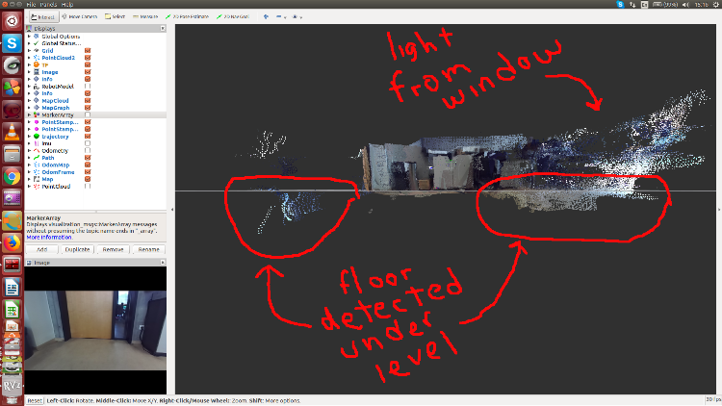Follow the More Information link
This screenshot has width=722, height=406.
(x=46, y=236)
